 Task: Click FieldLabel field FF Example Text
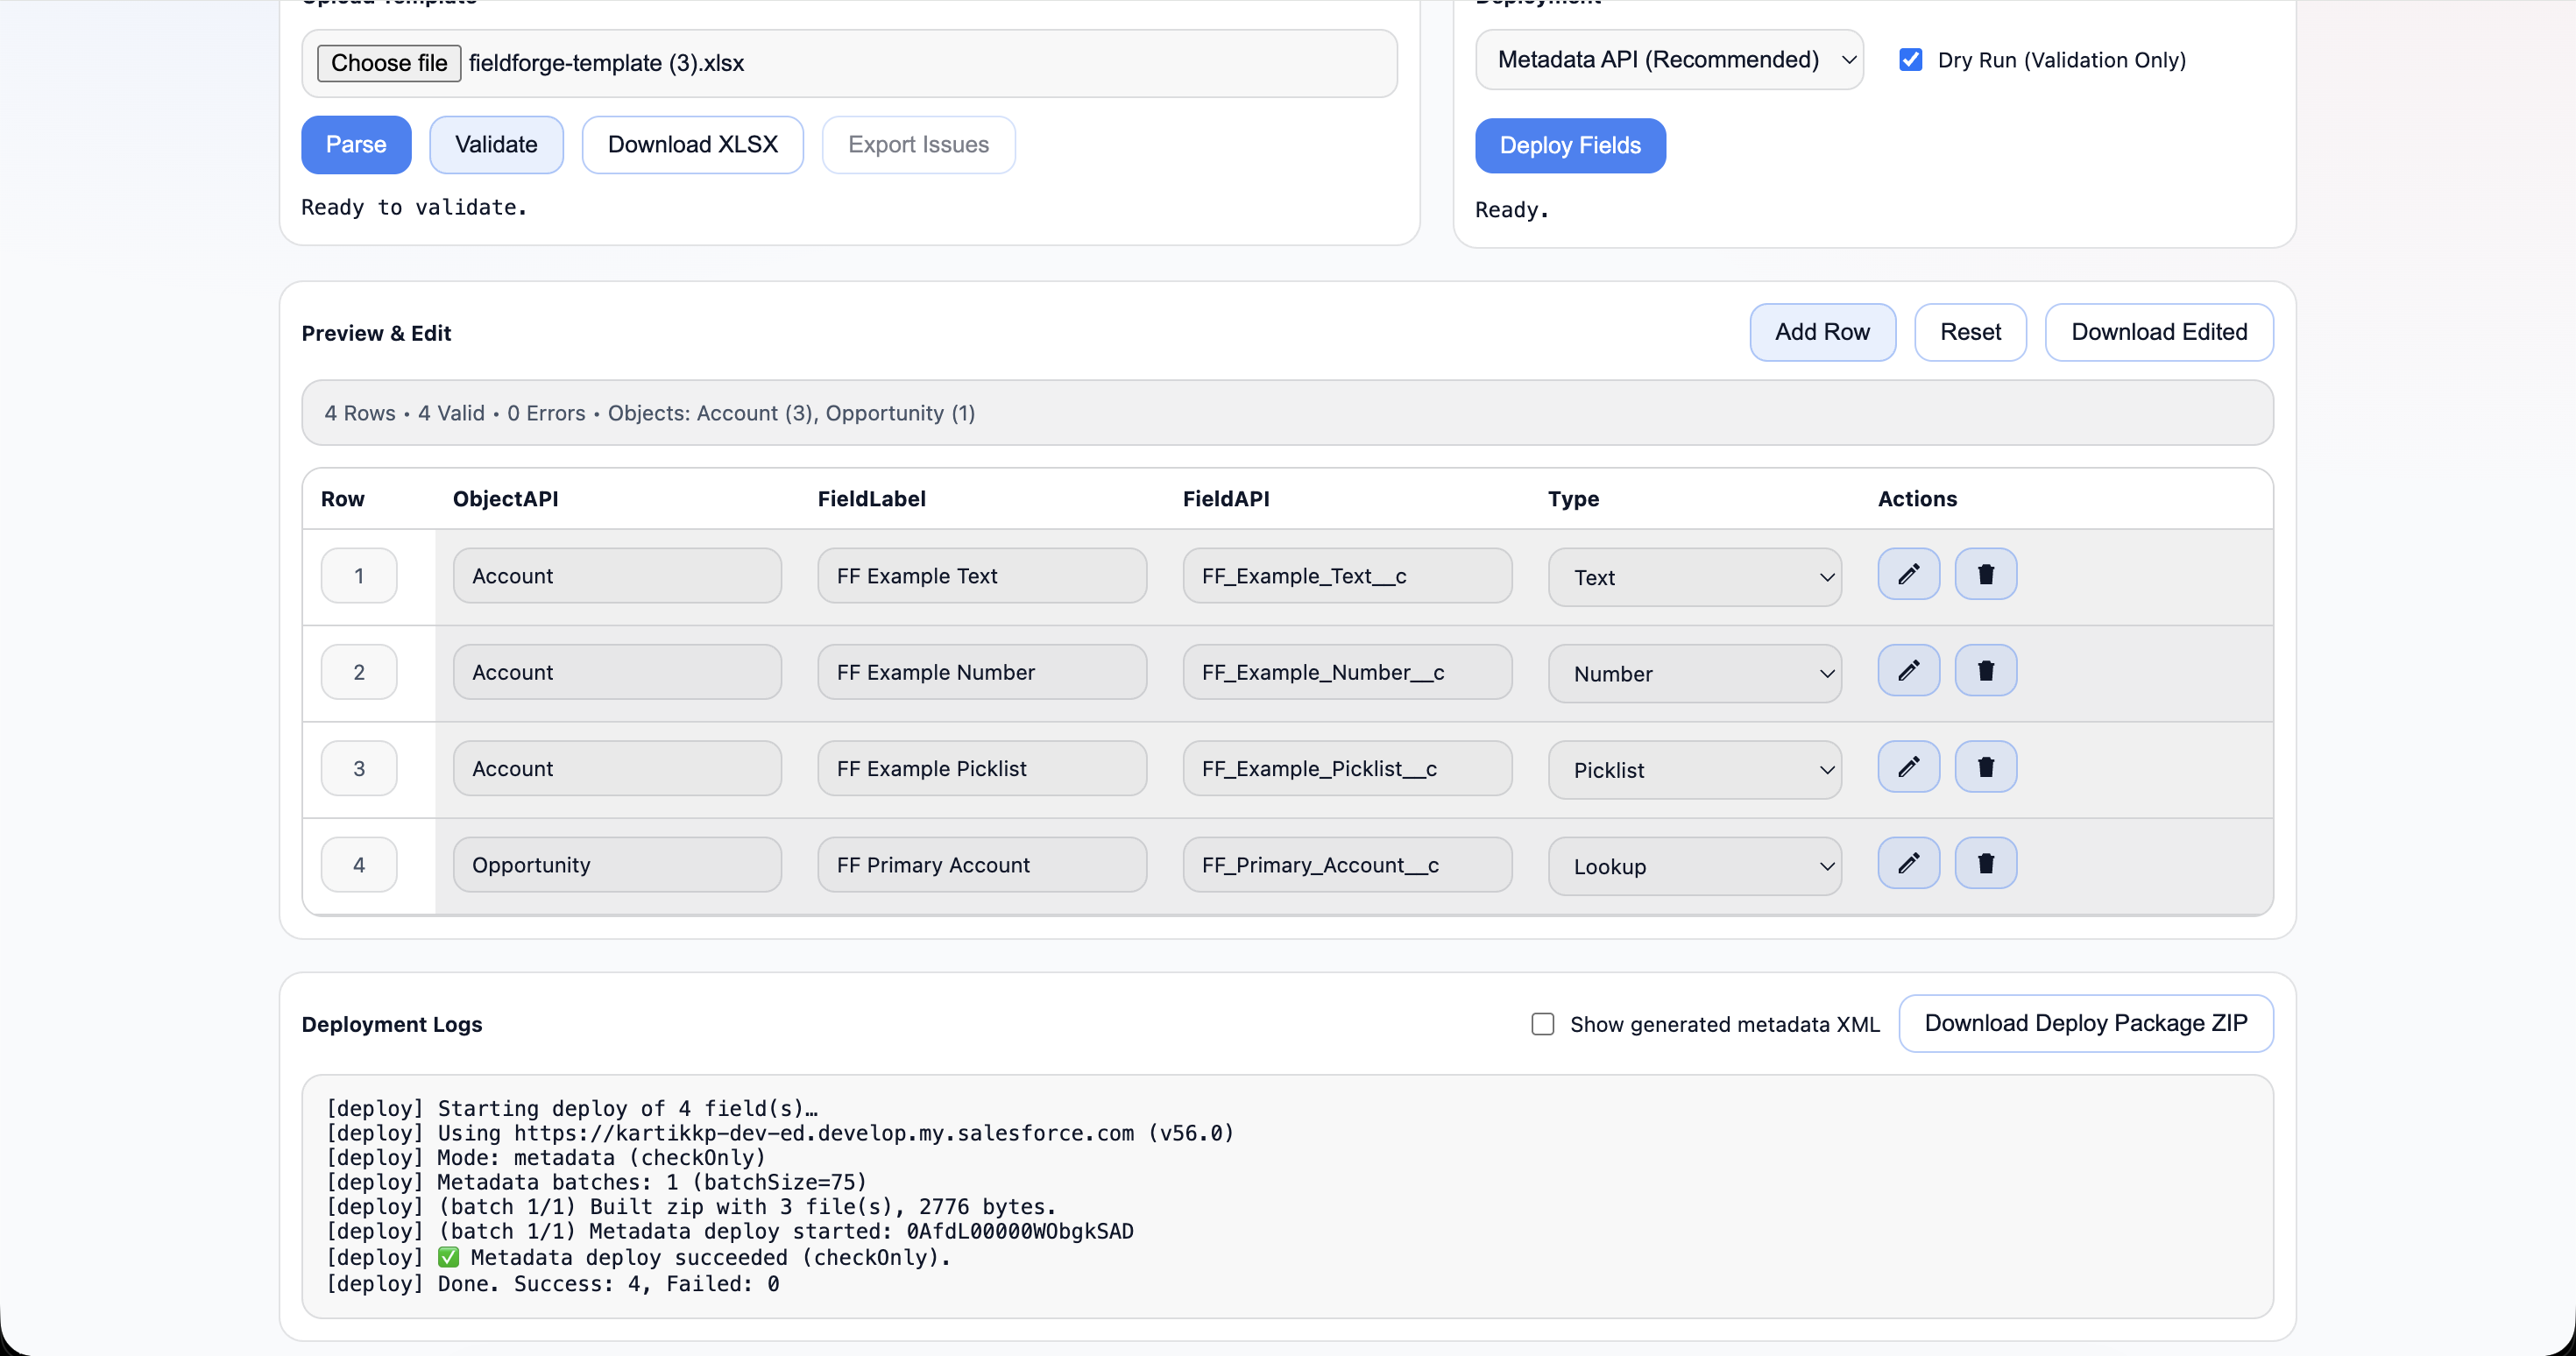click(982, 575)
